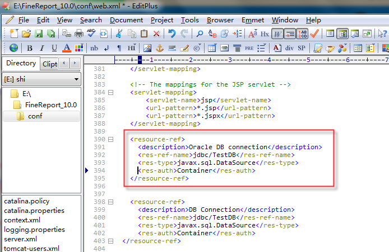This screenshot has height=252, width=389.
Task: Open the drive selector [E:] shi
Action: click(x=41, y=79)
